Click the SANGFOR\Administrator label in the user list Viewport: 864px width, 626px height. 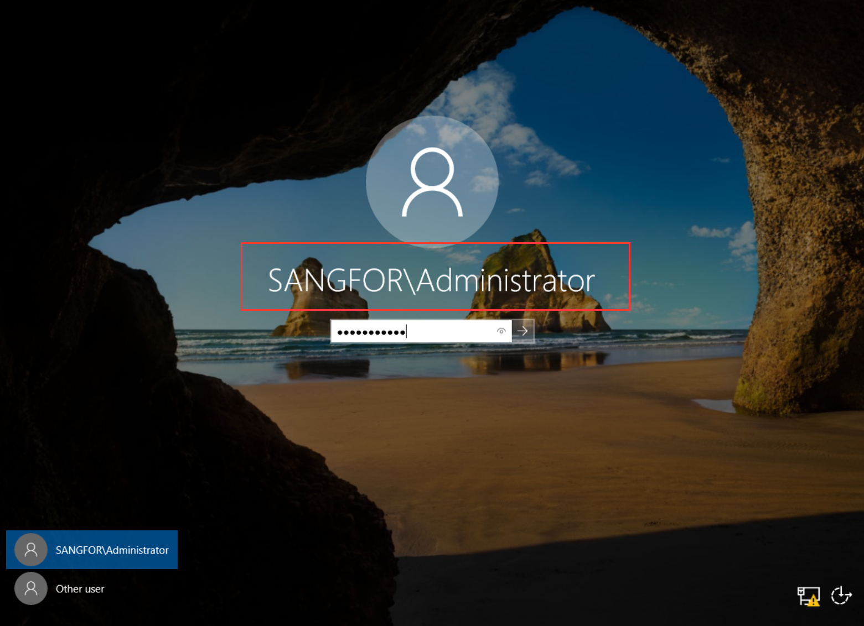112,550
